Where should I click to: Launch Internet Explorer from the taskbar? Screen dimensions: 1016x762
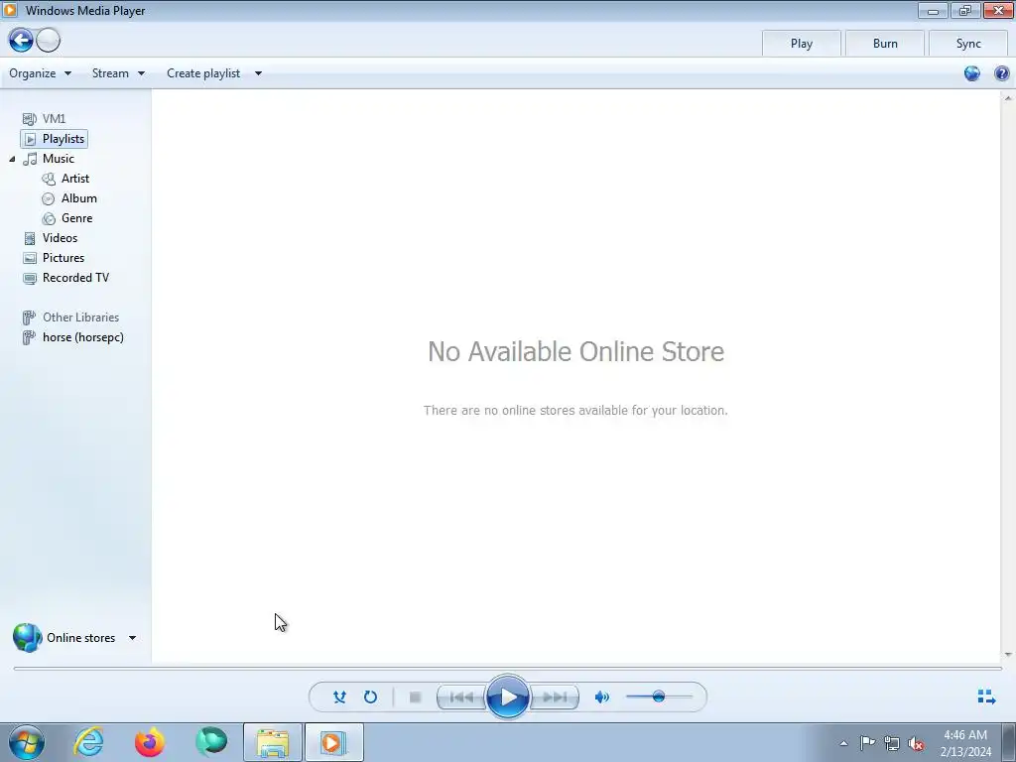[x=88, y=742]
